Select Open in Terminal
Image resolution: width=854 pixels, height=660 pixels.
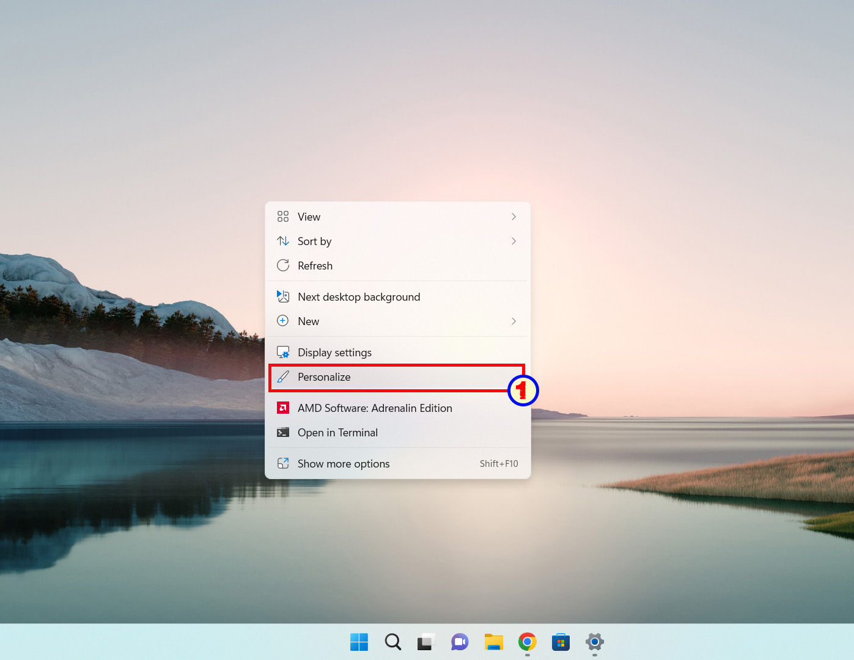(x=398, y=433)
